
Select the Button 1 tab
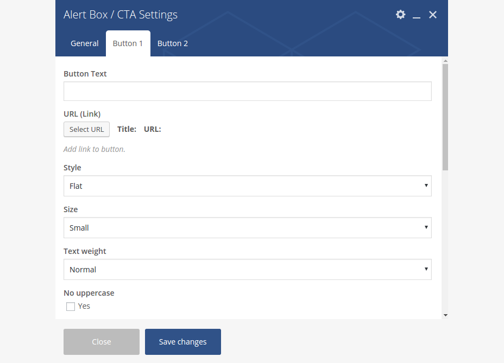[128, 43]
